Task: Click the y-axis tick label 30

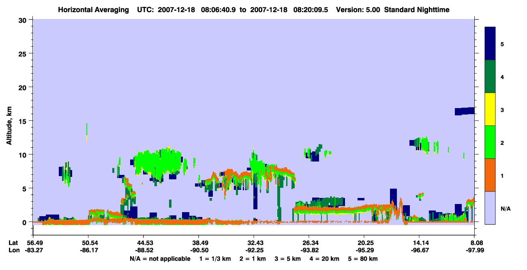Action: point(23,20)
